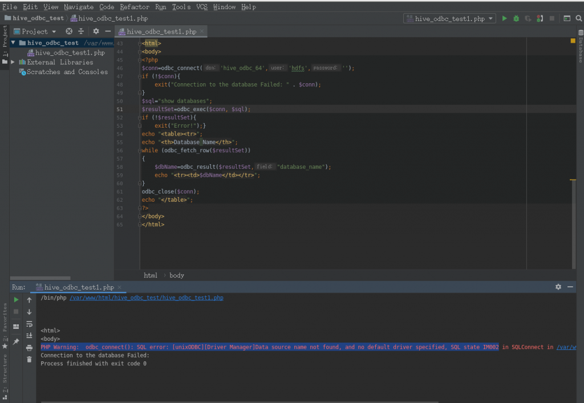Clear the Run console with trash icon
Screen dimensions: 584x403
point(29,359)
